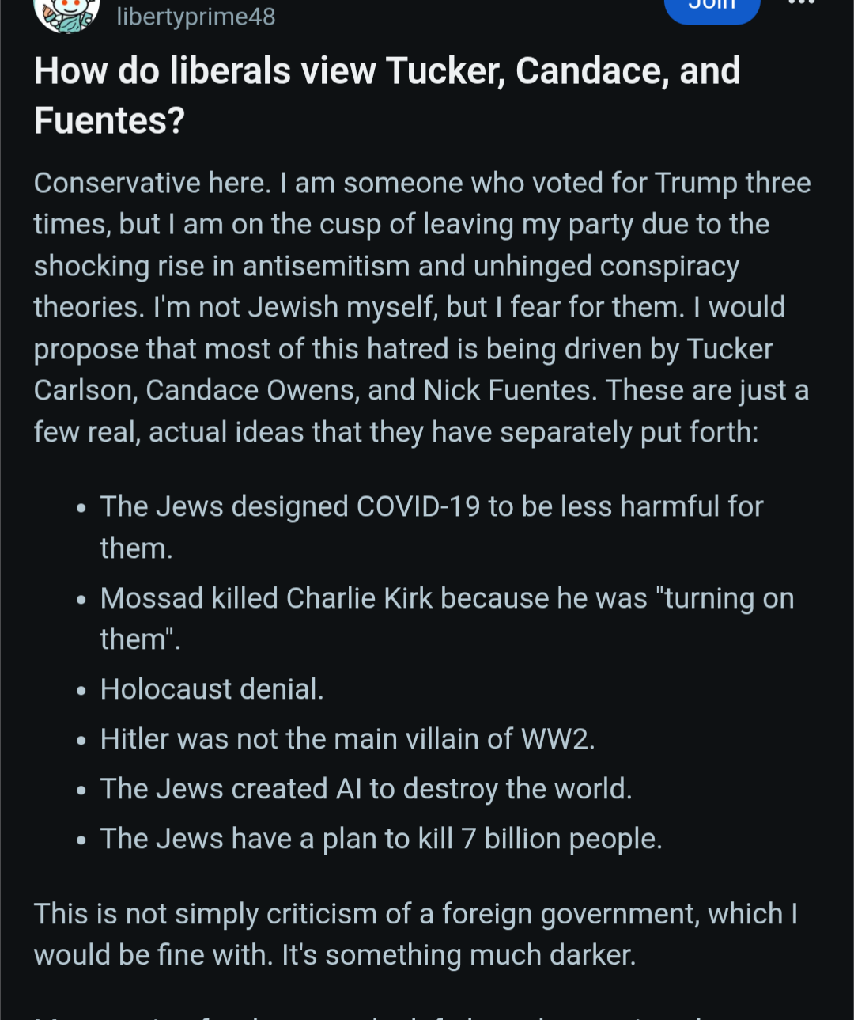This screenshot has height=1020, width=854.
Task: Select the bullet about Hitler and WW2
Action: 347,739
